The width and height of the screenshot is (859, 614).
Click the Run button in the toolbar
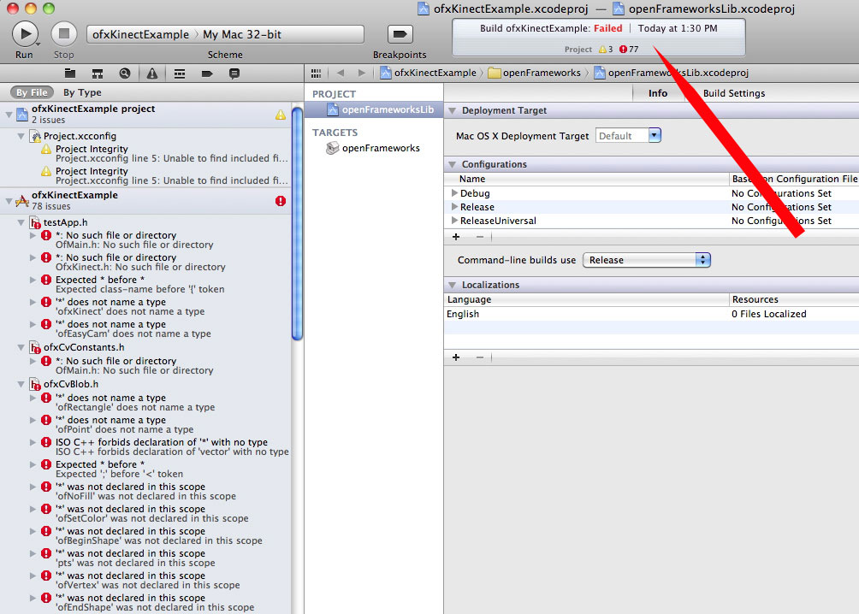(25, 34)
